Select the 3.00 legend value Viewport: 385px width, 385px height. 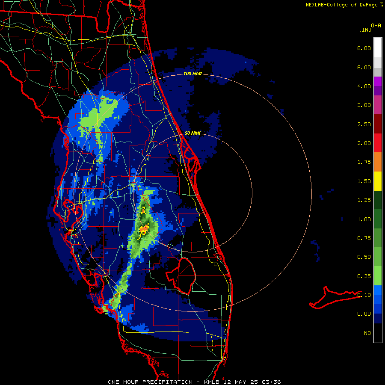click(364, 105)
